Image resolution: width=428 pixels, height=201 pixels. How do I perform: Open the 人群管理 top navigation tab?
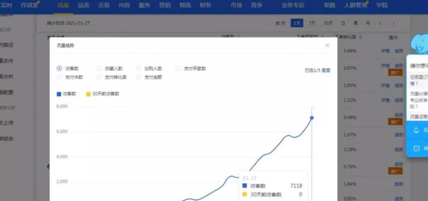click(356, 5)
